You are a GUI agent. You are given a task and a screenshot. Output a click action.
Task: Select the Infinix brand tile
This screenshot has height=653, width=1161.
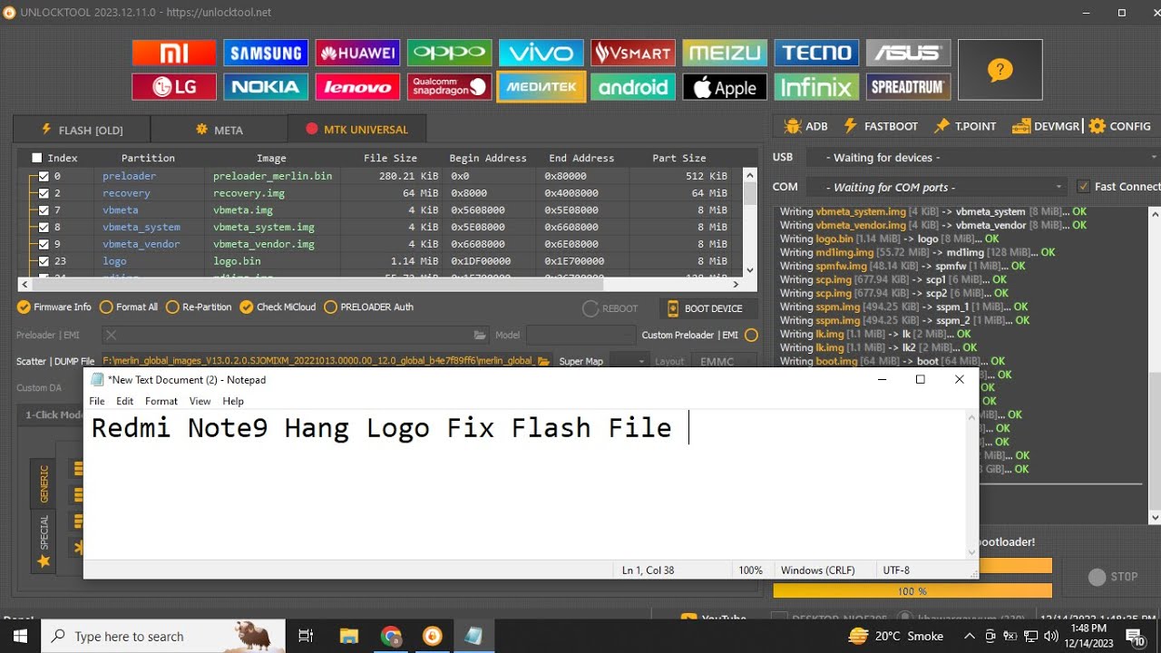tap(816, 87)
